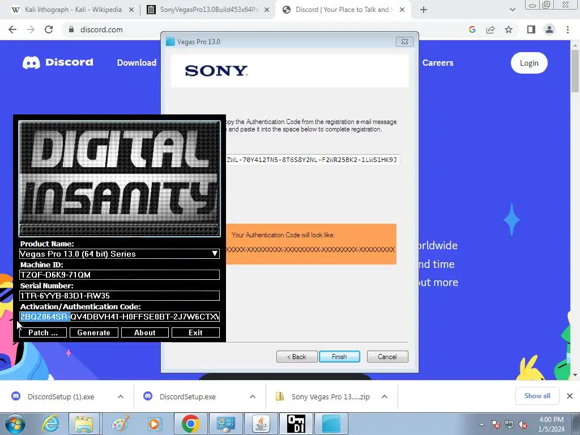Click the Vegas Pro taskbar icon

pos(331,424)
